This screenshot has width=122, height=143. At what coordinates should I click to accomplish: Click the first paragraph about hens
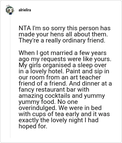click(x=65, y=34)
